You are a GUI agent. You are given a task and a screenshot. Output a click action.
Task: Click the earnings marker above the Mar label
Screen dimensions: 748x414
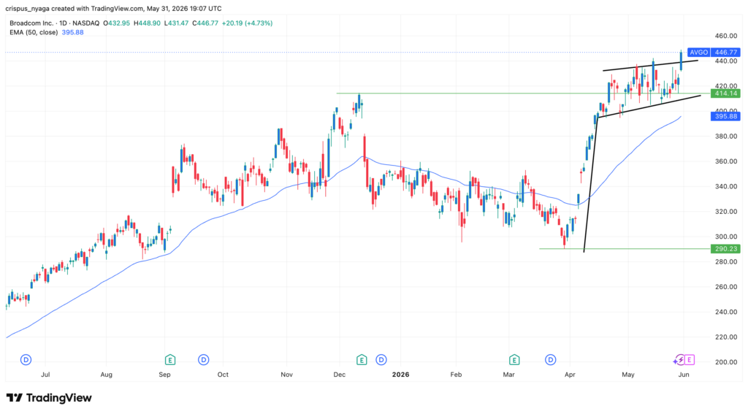click(x=514, y=360)
